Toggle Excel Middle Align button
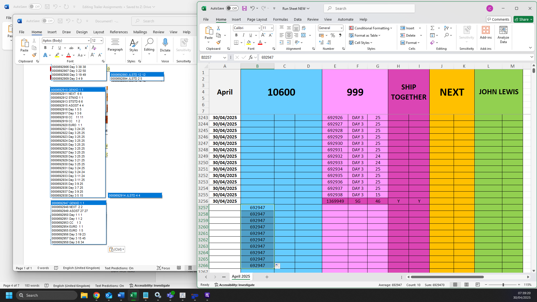537x302 pixels. [x=289, y=28]
